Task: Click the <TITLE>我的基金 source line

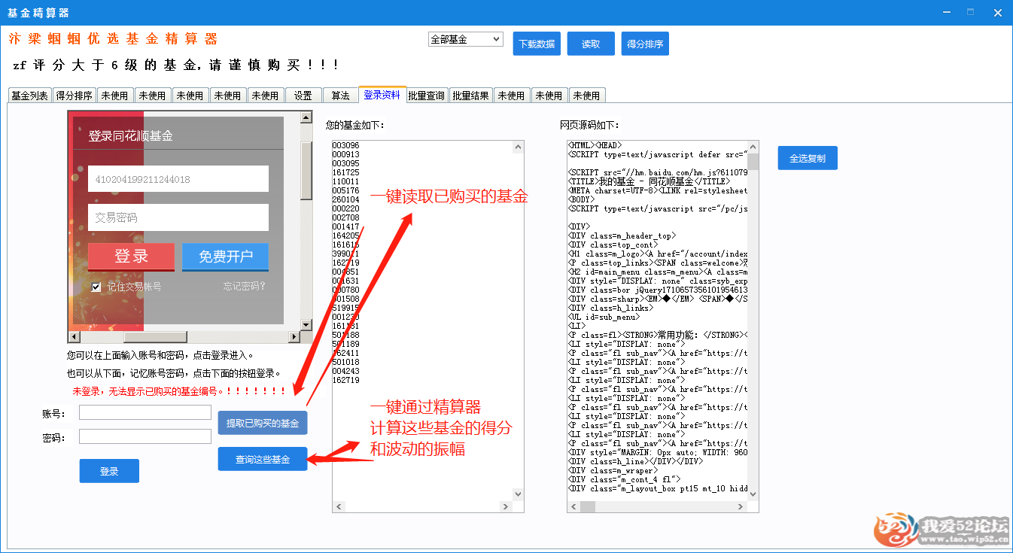Action: point(649,181)
